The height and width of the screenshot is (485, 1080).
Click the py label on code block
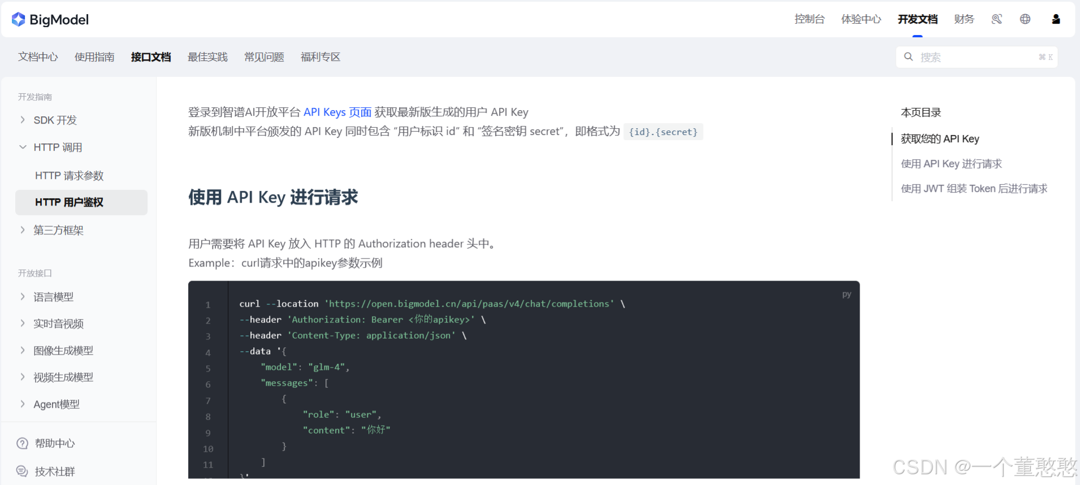pos(847,294)
